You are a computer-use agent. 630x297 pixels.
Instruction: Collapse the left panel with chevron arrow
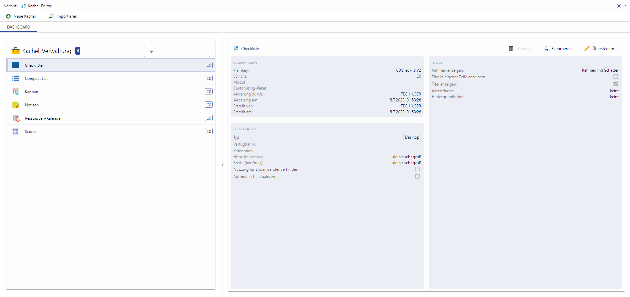223,165
